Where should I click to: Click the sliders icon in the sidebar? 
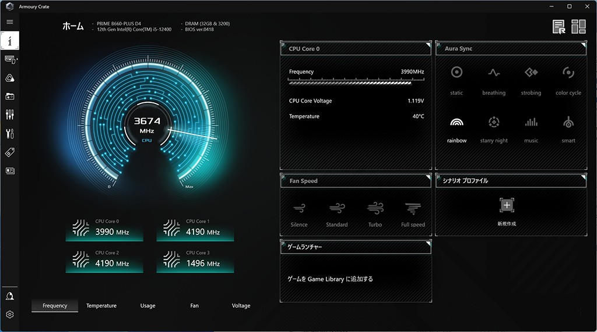tap(10, 115)
